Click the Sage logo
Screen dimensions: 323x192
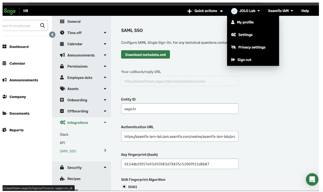(10, 11)
